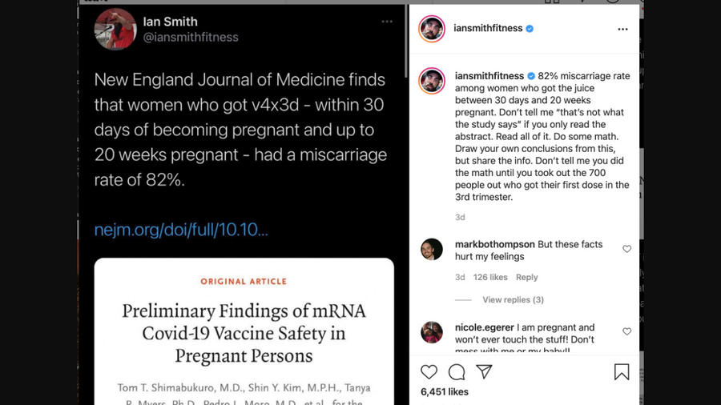721x405 pixels.
Task: Click iansmithfitness caption avatar
Action: tap(432, 81)
